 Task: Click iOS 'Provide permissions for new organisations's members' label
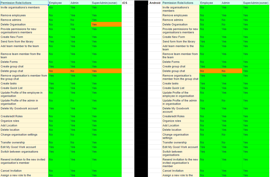coord(24,31)
